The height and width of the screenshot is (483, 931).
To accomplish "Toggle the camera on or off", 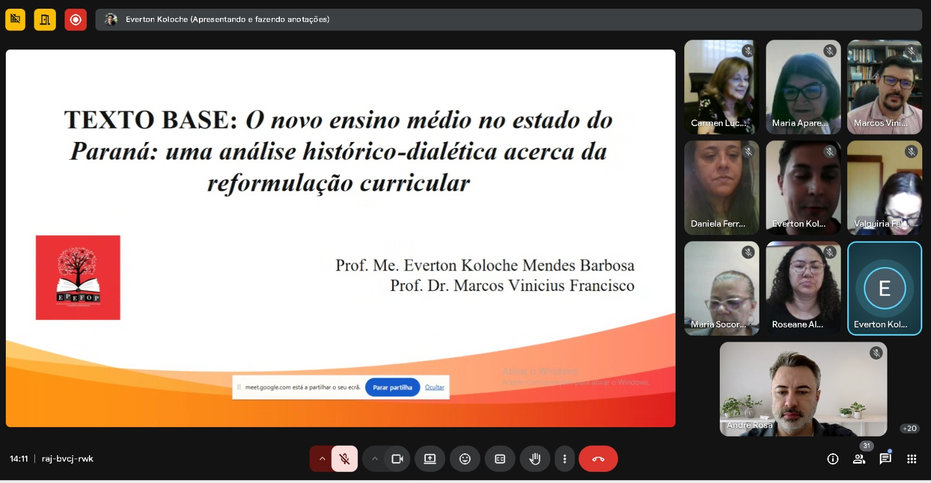I will (x=397, y=459).
